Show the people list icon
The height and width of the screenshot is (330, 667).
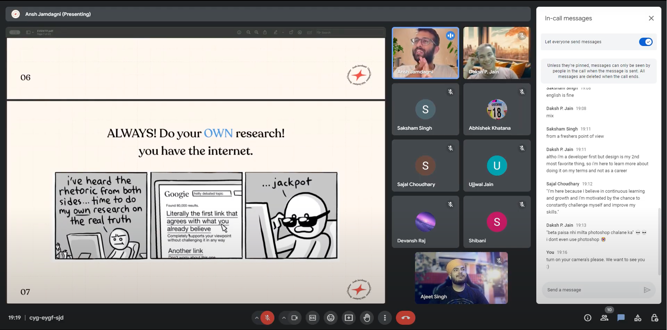pyautogui.click(x=604, y=318)
